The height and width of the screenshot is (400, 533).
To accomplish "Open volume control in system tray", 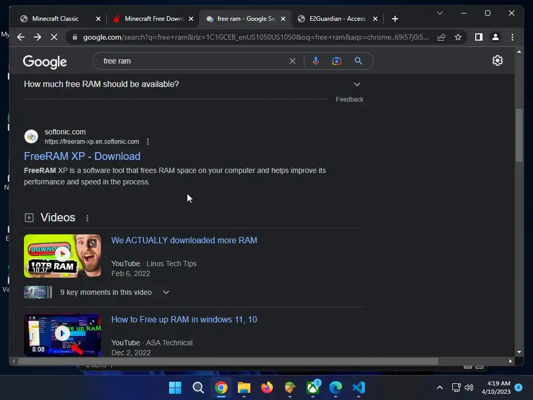I will [x=469, y=387].
